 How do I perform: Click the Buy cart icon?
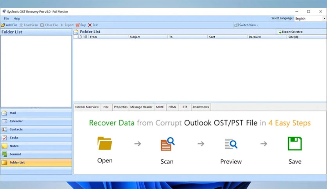click(77, 25)
